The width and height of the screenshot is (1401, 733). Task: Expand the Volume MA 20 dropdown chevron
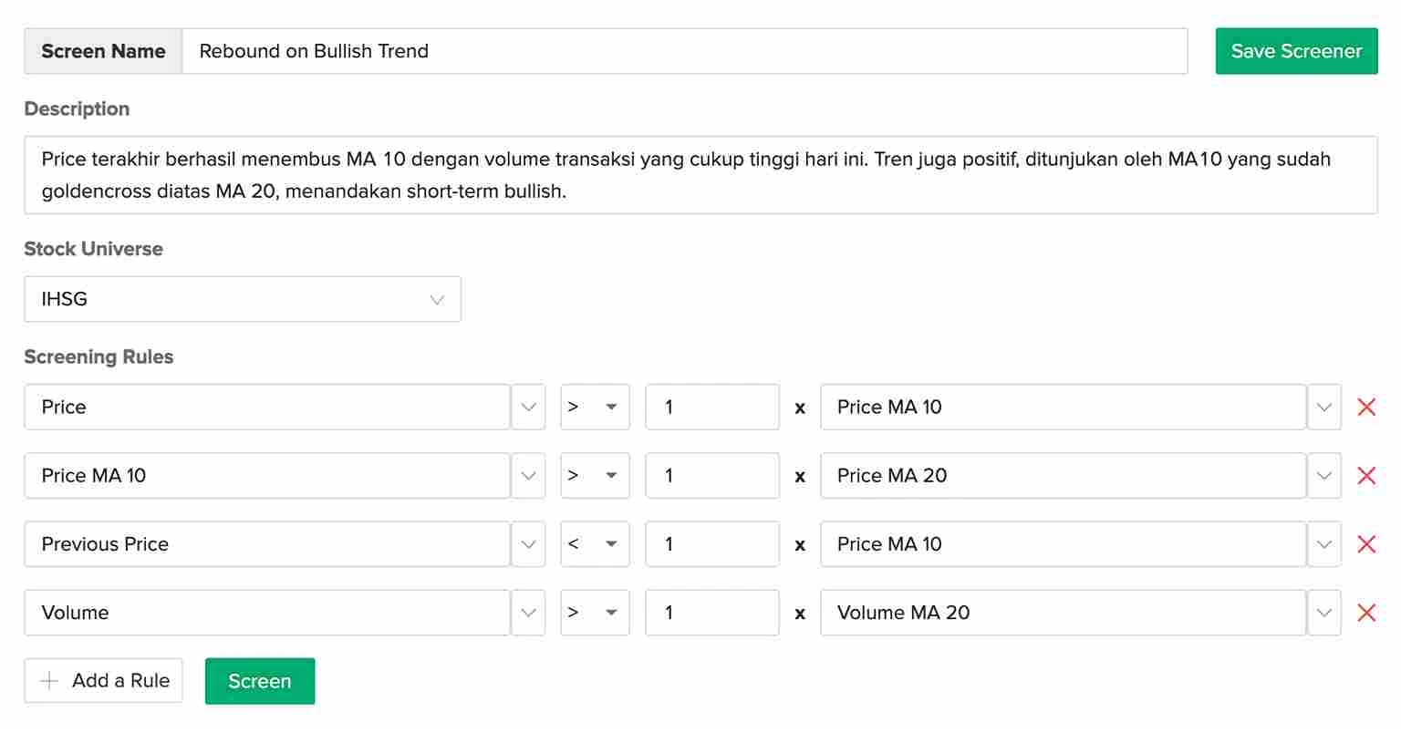pyautogui.click(x=1324, y=613)
